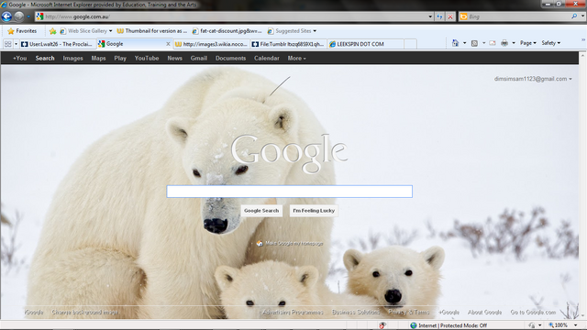Switch to the images3.wikia.noco tab
The image size is (587, 330).
[x=212, y=44]
